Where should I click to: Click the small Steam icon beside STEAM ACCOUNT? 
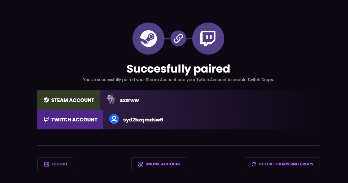pos(46,100)
